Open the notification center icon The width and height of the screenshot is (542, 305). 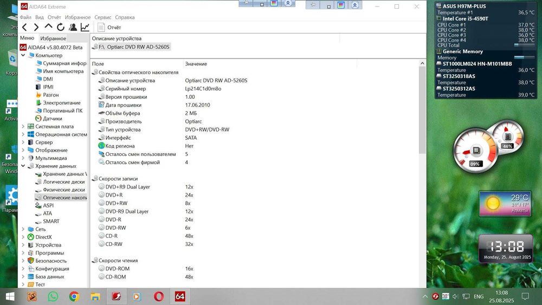[525, 296]
